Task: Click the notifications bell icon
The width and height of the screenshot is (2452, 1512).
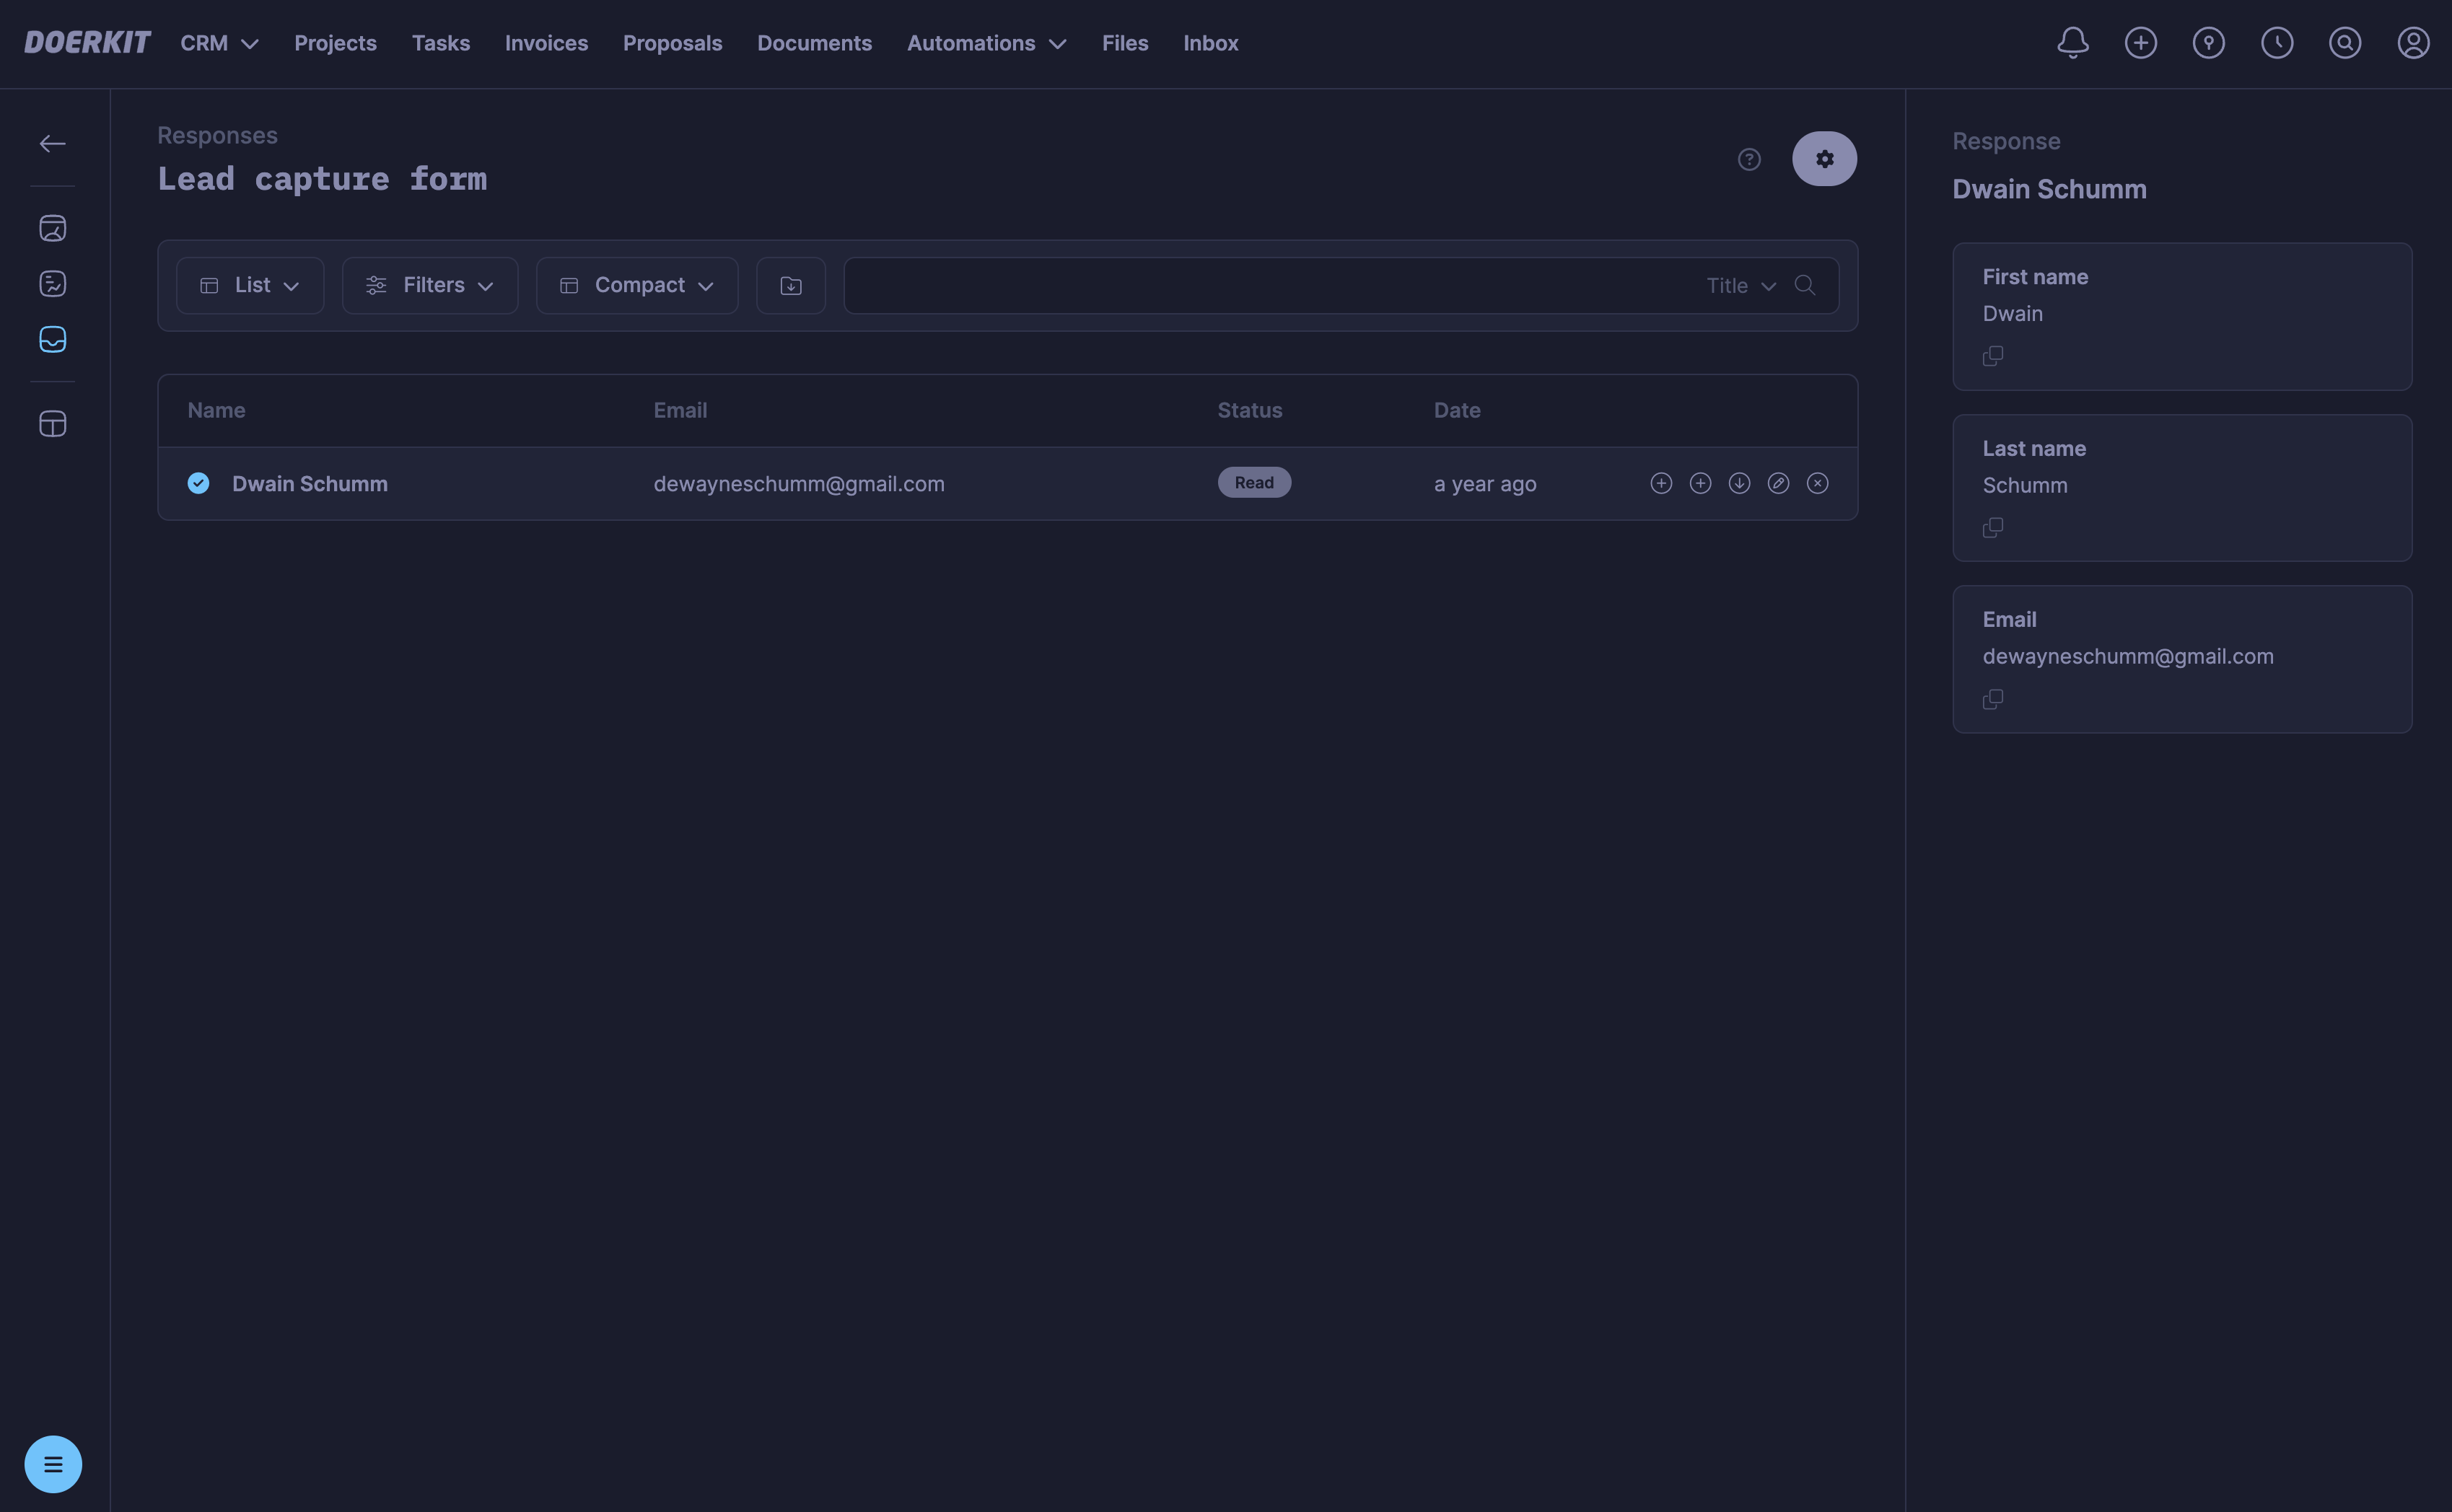Action: pyautogui.click(x=2072, y=43)
